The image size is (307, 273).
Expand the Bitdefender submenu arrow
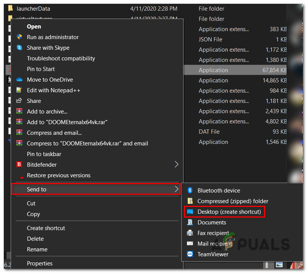(176, 165)
